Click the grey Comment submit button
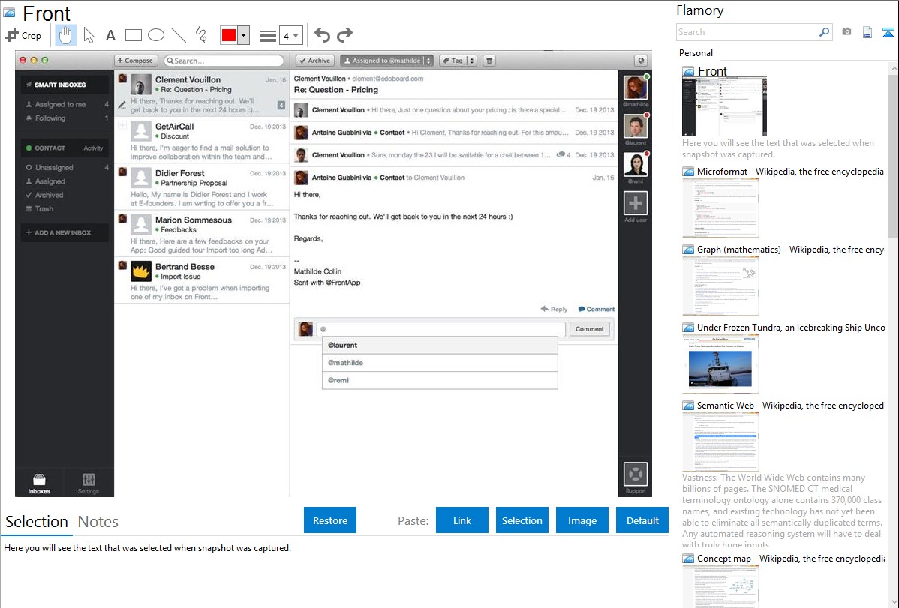This screenshot has height=608, width=899. point(589,329)
